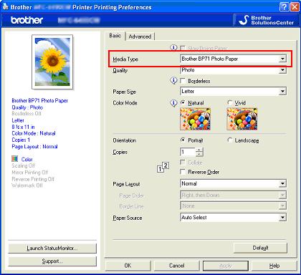The image size is (301, 275).
Task: Click the help question mark in title bar
Action: [284, 7]
